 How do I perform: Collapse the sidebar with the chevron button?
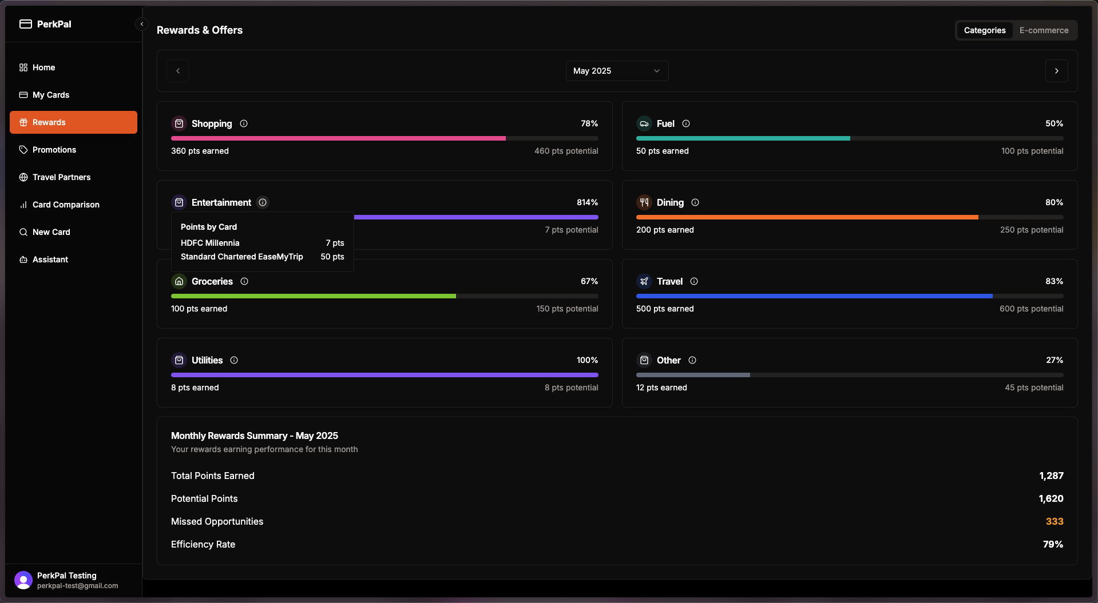pyautogui.click(x=142, y=24)
